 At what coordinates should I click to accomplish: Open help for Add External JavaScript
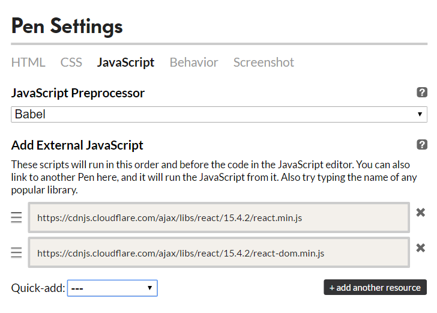coord(421,145)
